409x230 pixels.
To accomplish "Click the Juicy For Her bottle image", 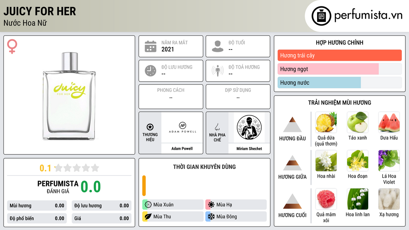I will 69,96.
